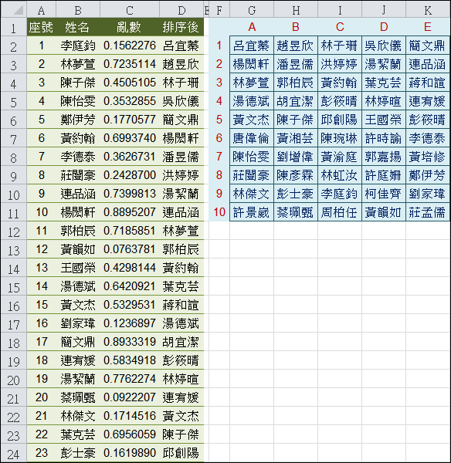The width and height of the screenshot is (451, 463).
Task: Select 蔣和誼 in the 排序後 column
Action: point(181,305)
